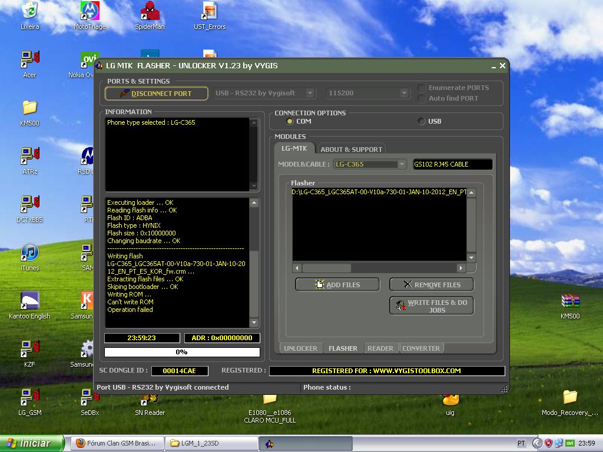Open E1080_e1086 CLARO MCU_FULL folder
Image resolution: width=603 pixels, height=452 pixels.
(270, 409)
